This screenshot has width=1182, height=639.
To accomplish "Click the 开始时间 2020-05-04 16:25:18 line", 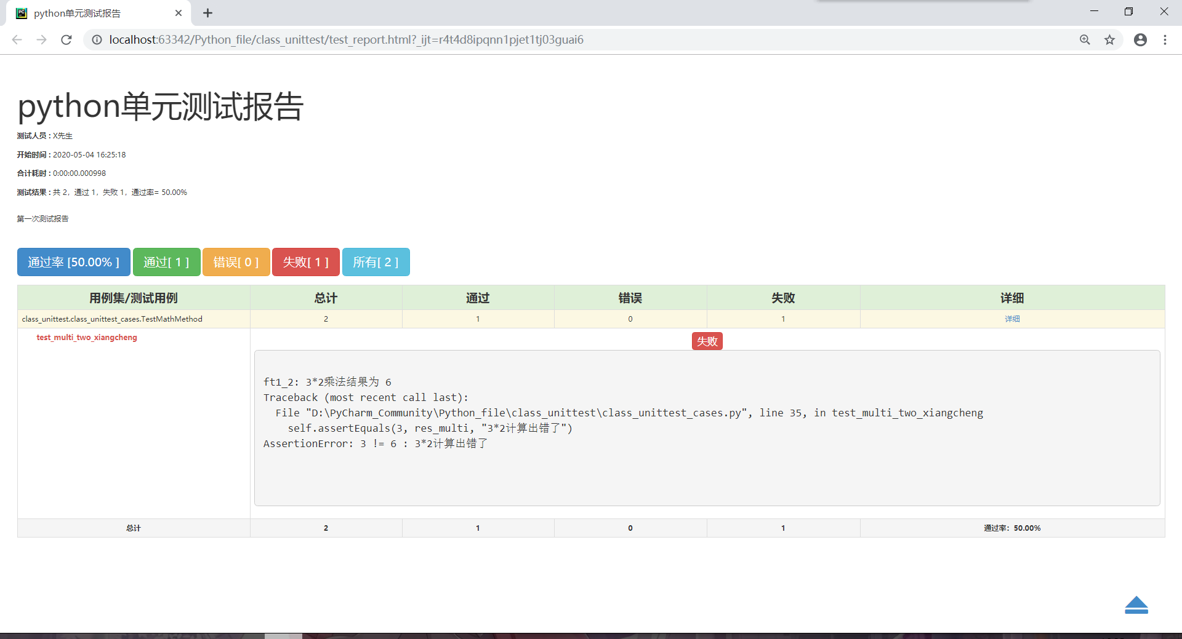I will click(71, 155).
